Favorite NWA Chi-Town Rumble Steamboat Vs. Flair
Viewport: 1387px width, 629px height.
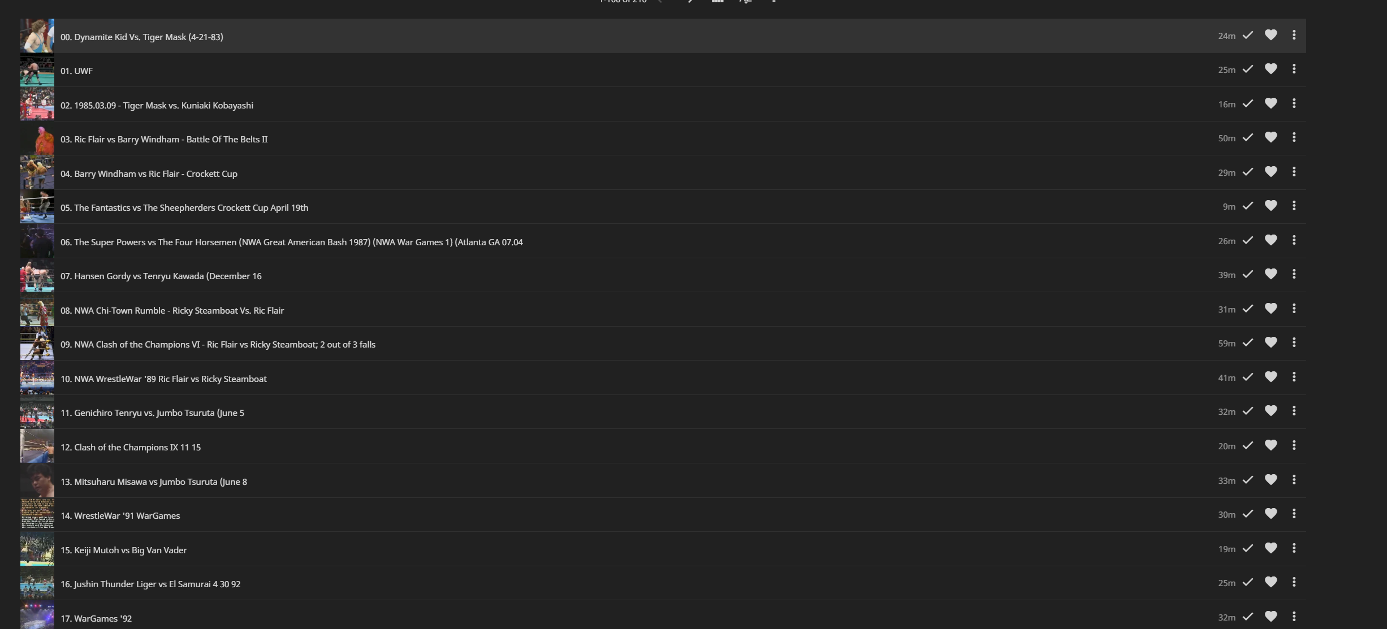pyautogui.click(x=1271, y=309)
